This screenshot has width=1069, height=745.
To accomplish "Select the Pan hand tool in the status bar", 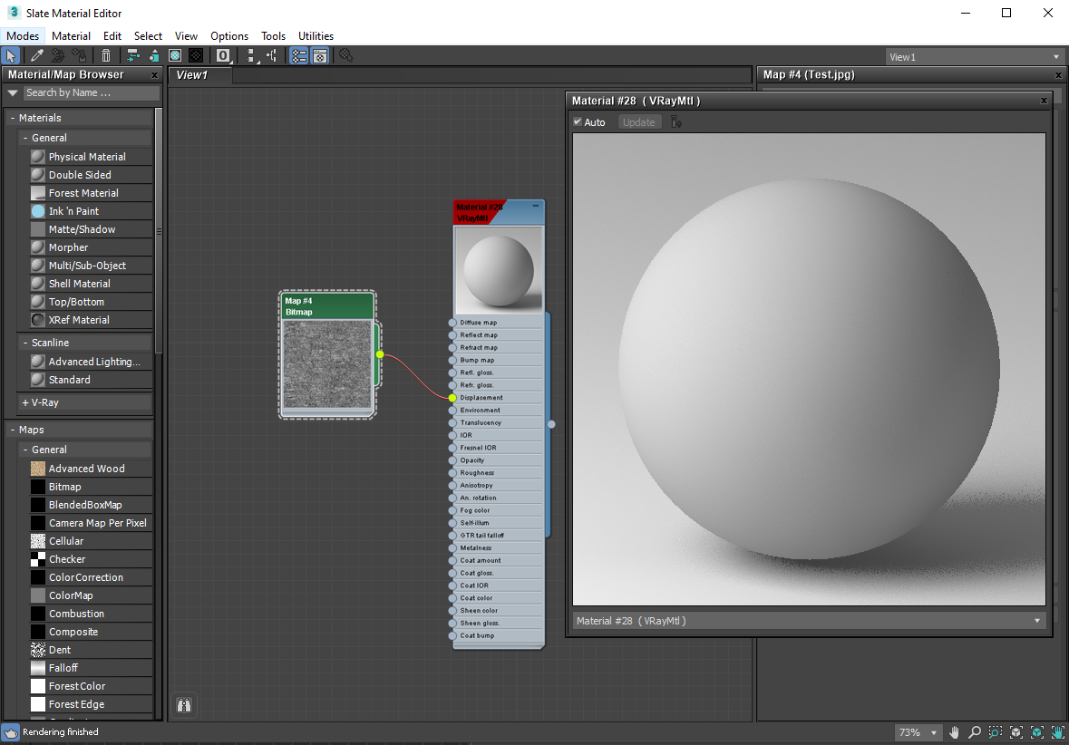I will pyautogui.click(x=954, y=732).
